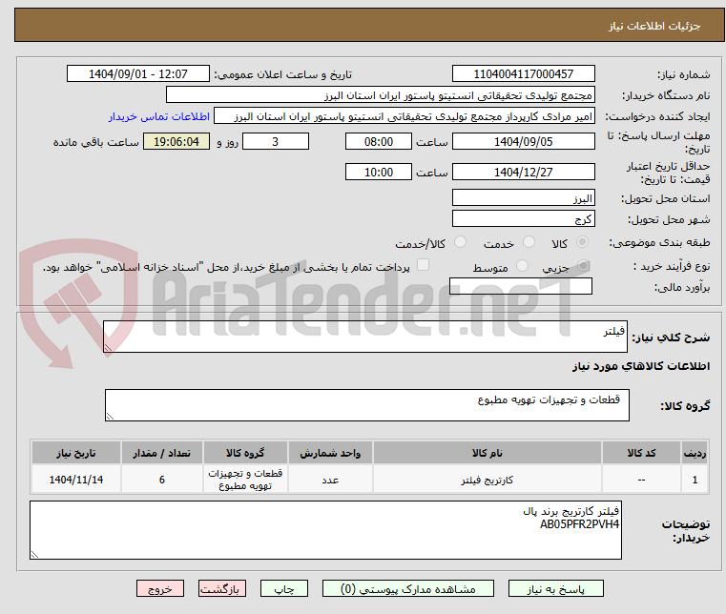Select the خدمت radio button
This screenshot has height=614, width=726.
pyautogui.click(x=529, y=242)
